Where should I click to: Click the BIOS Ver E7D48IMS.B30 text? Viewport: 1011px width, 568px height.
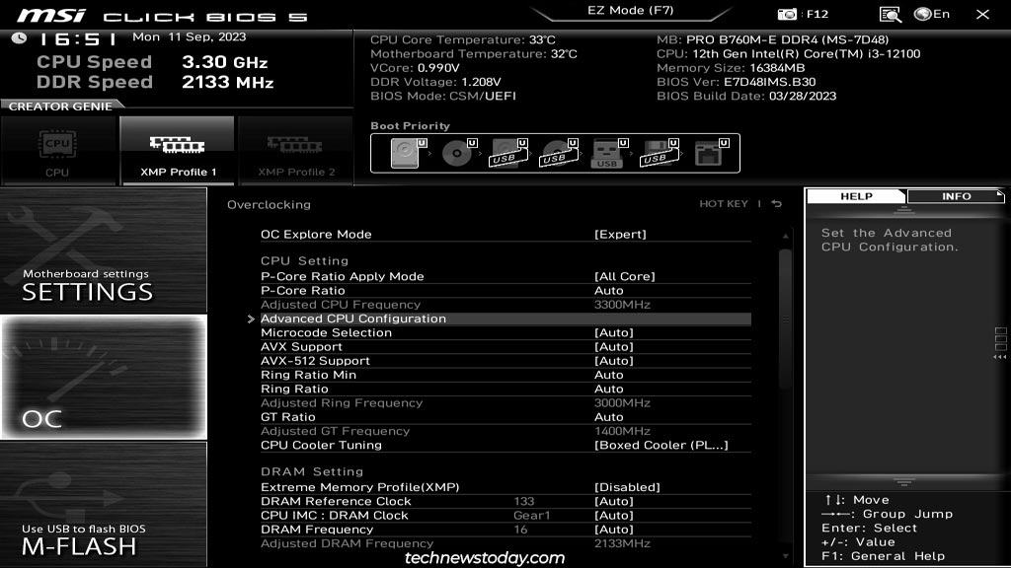pos(737,82)
